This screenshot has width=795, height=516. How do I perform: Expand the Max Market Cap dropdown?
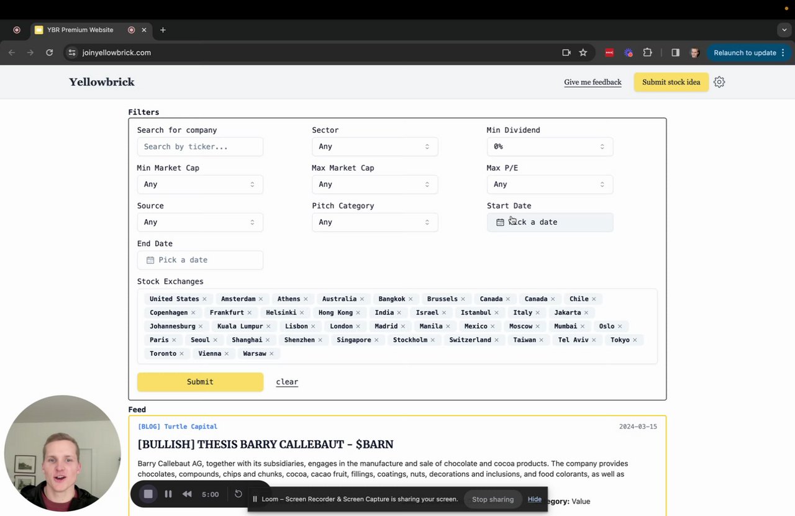(375, 184)
